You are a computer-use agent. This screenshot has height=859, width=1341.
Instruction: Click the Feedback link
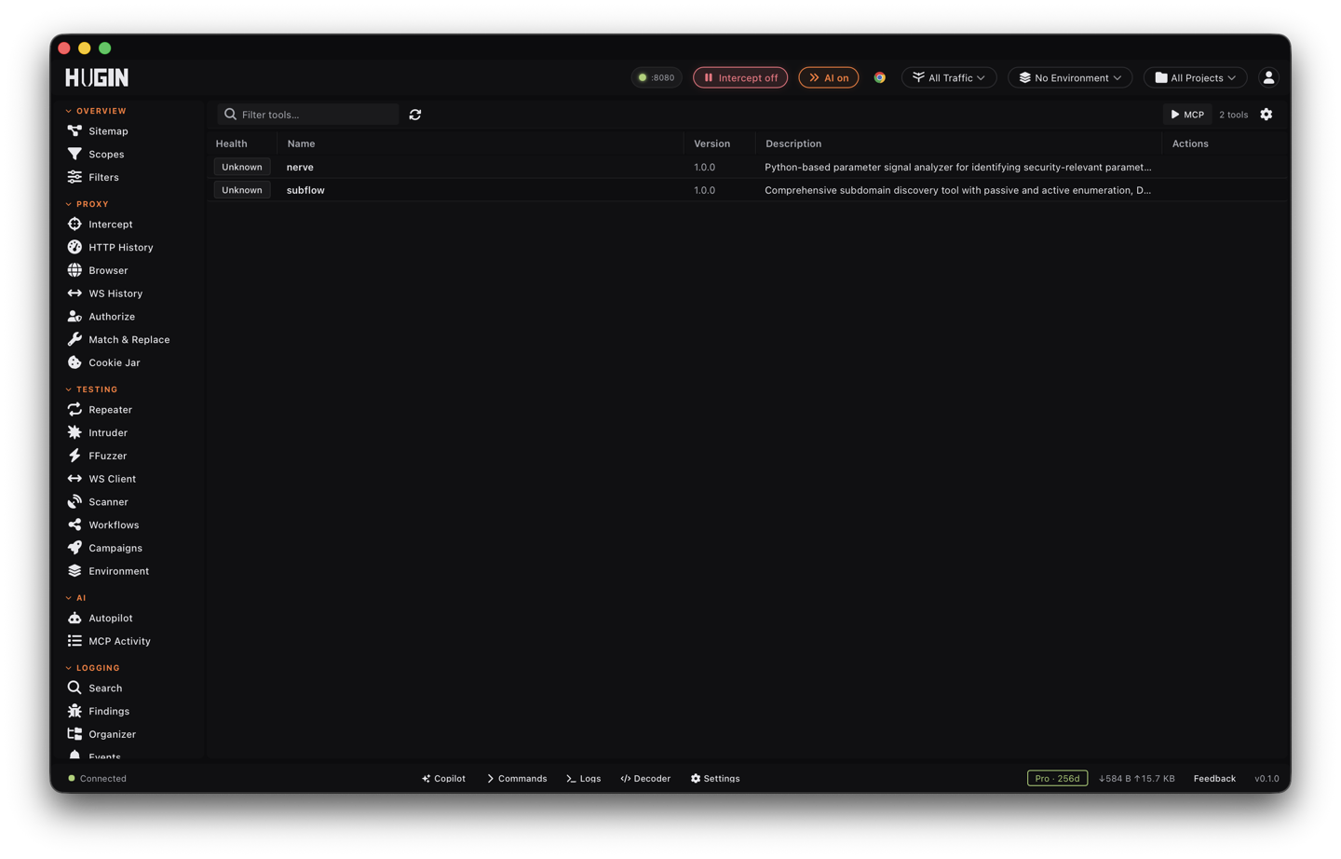1214,778
